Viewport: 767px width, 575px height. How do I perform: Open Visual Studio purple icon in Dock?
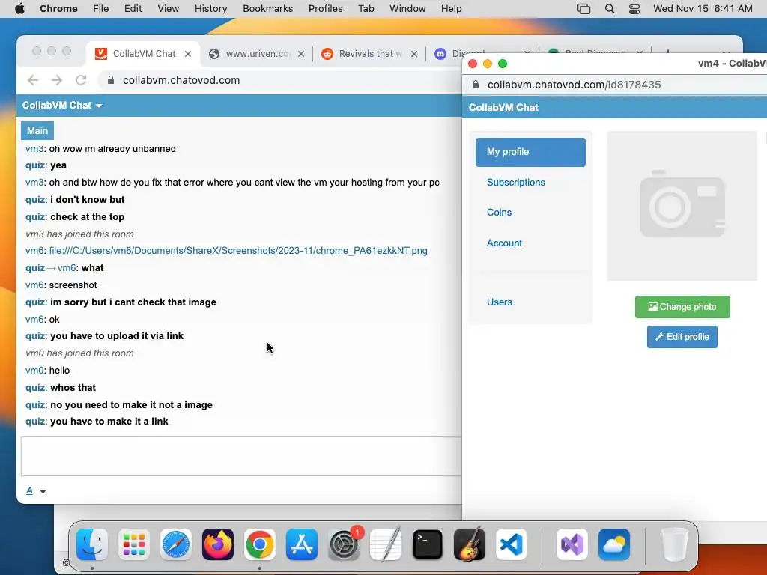click(572, 544)
